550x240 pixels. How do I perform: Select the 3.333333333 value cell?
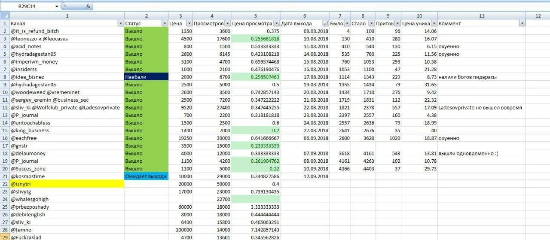[256, 207]
